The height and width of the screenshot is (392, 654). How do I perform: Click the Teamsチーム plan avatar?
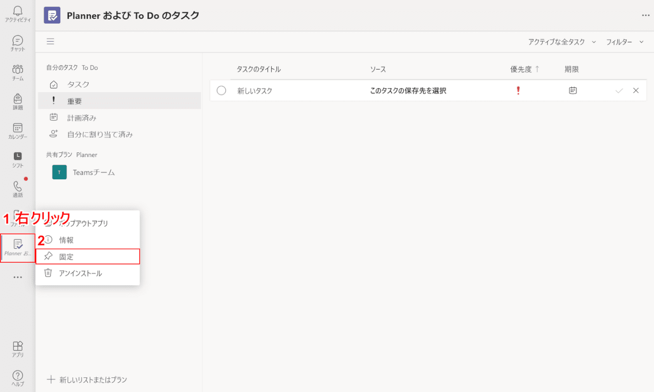59,172
